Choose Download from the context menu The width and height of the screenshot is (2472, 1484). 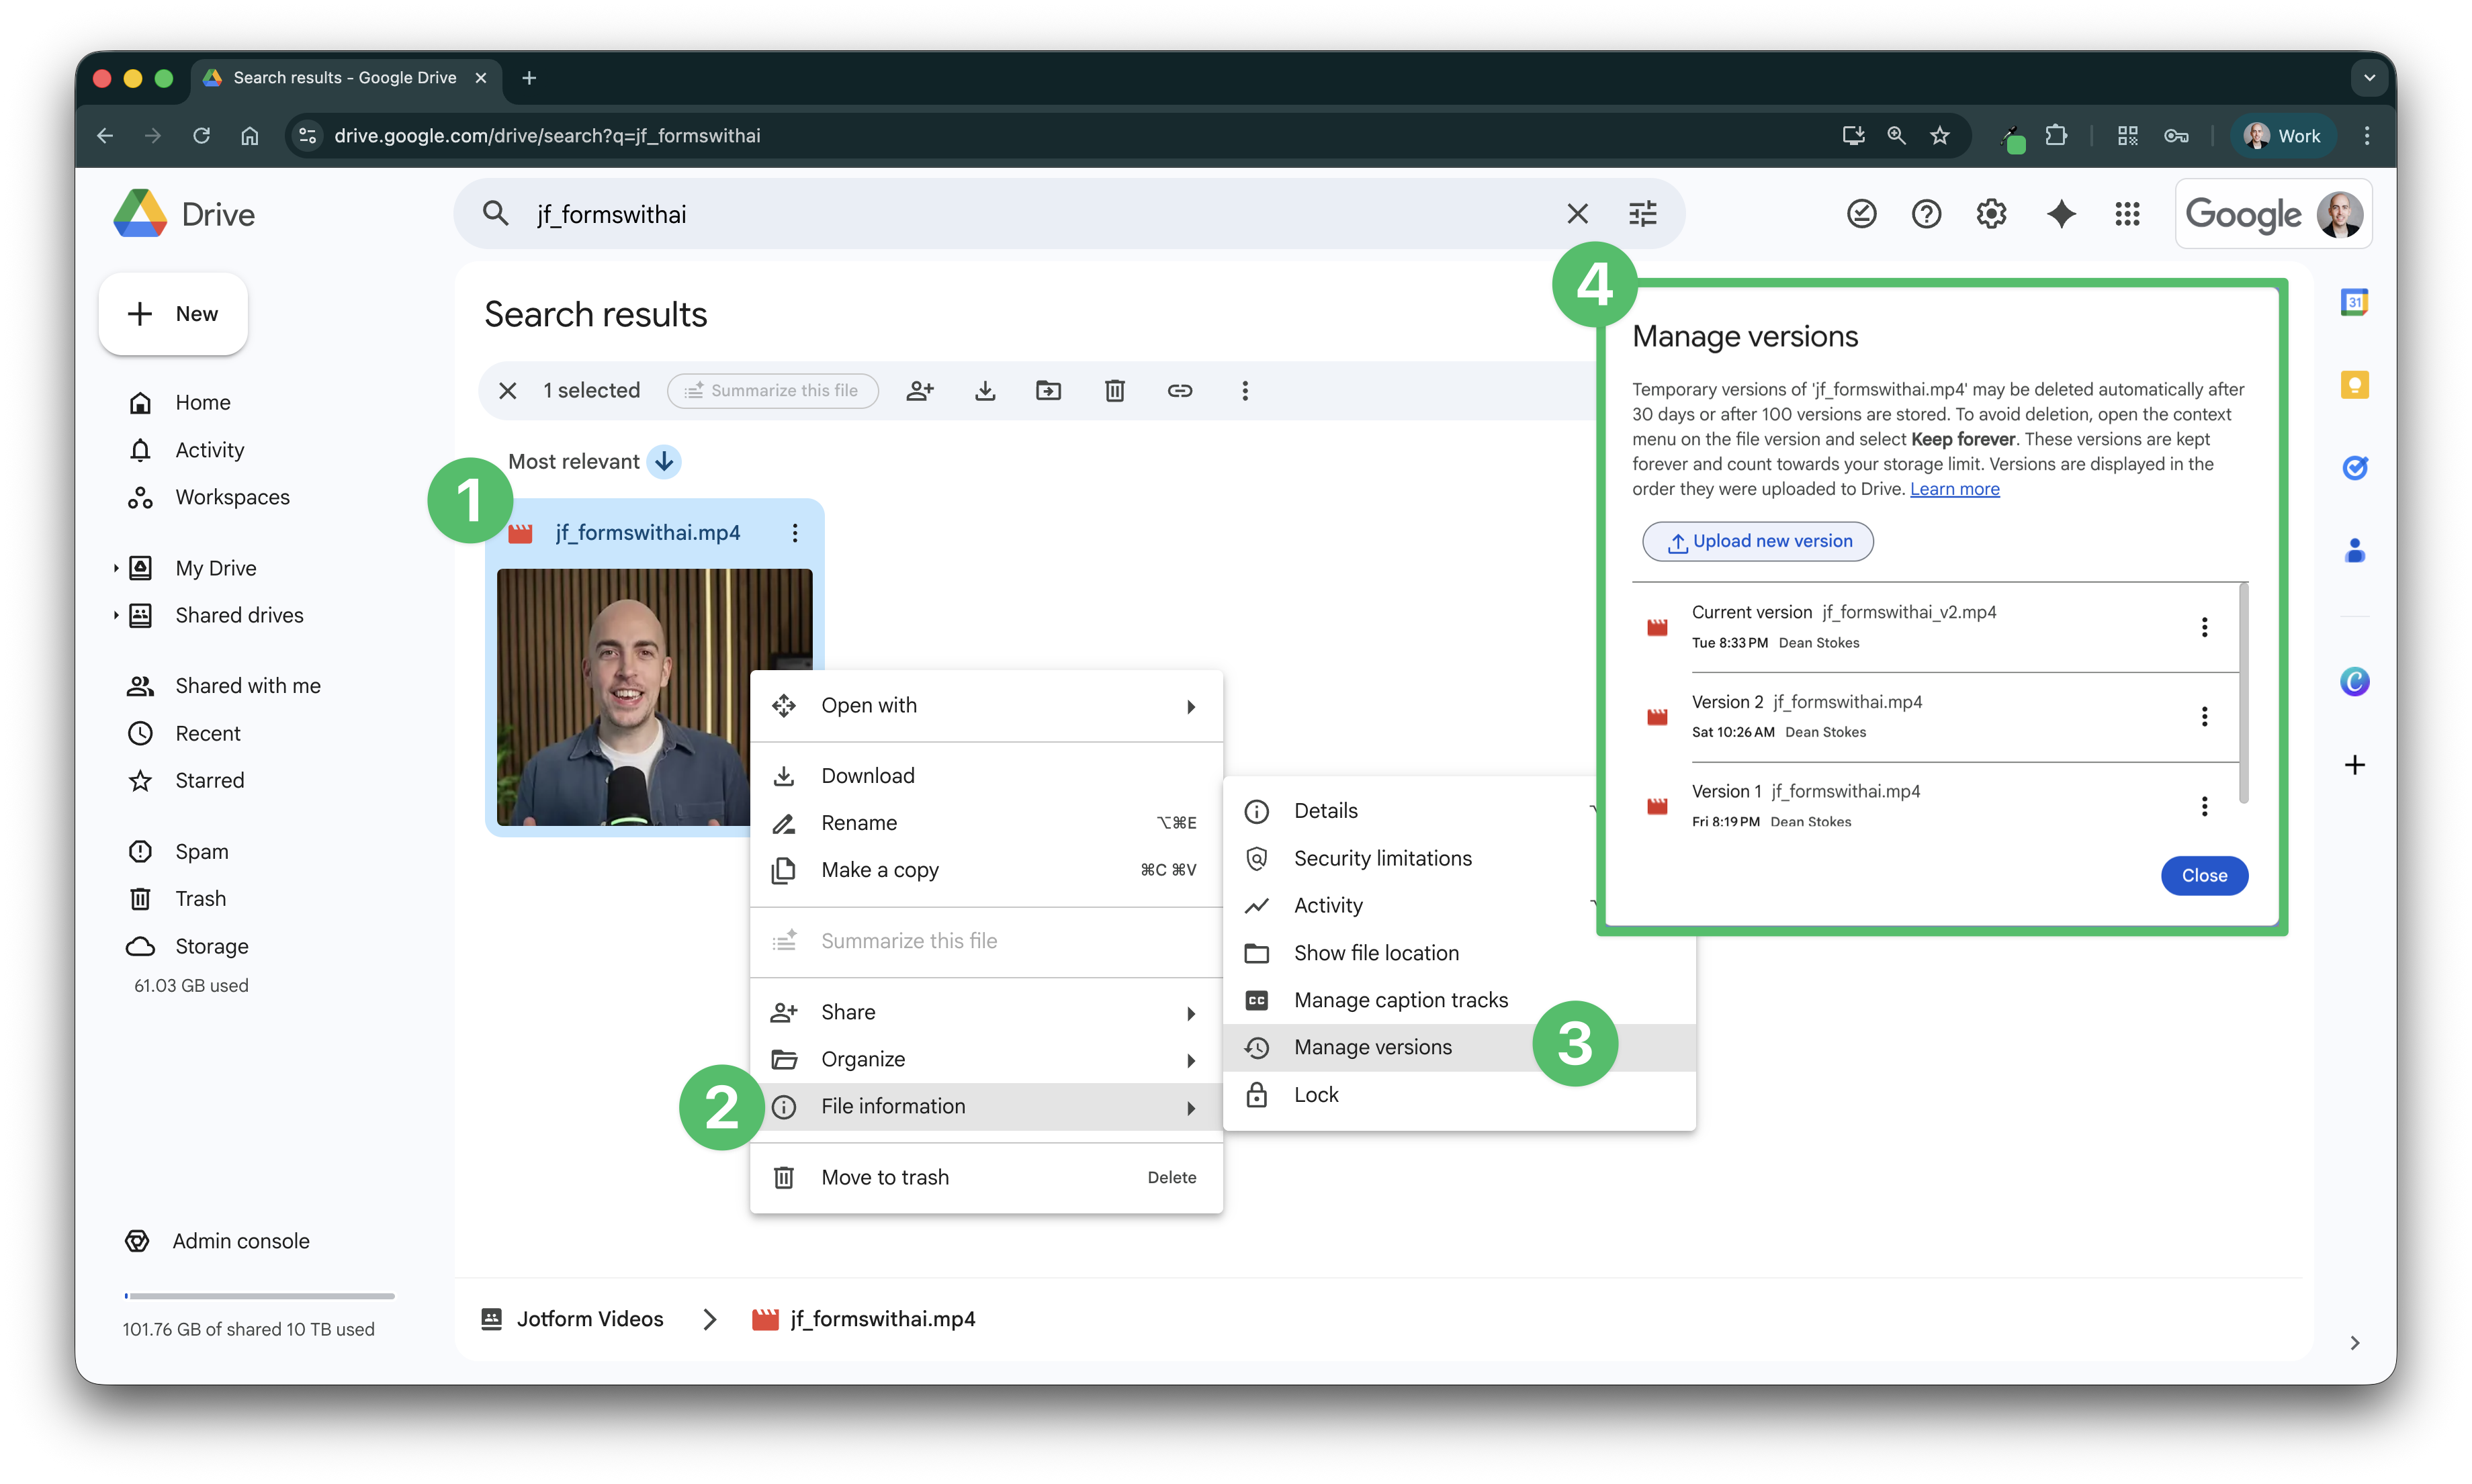[867, 776]
